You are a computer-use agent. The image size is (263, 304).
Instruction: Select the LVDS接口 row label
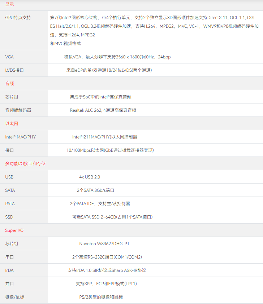point(14,70)
